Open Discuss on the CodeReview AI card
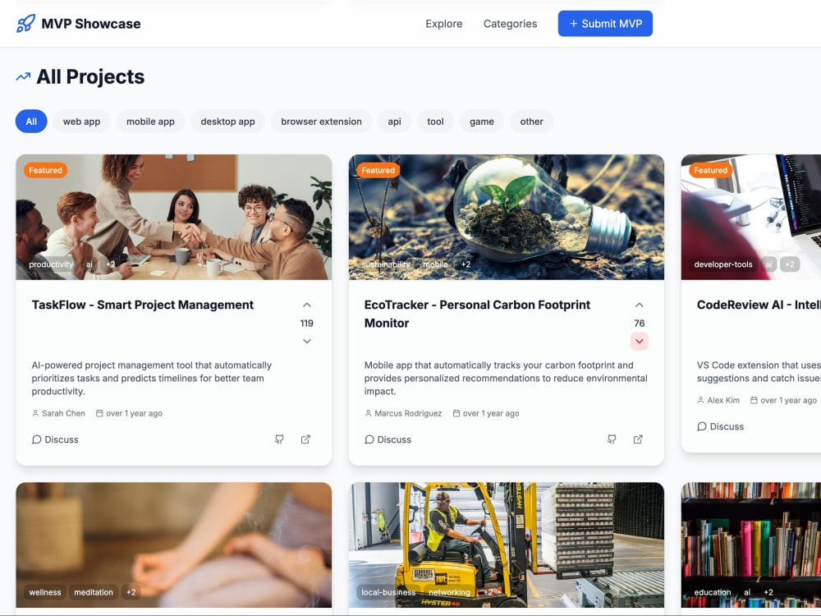 tap(720, 426)
